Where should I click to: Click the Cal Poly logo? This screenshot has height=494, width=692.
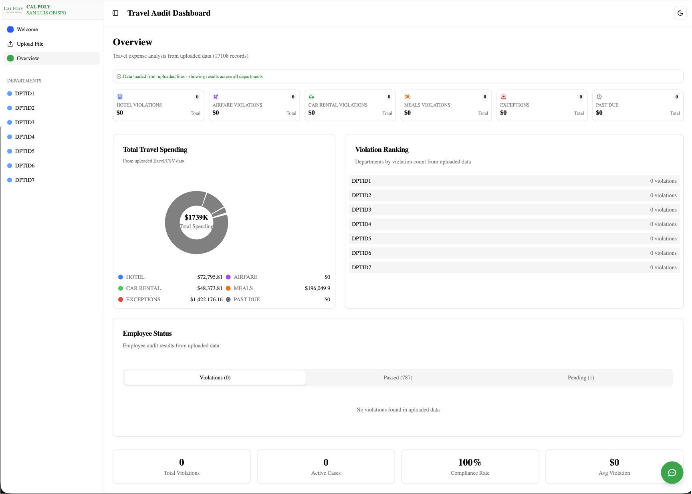pyautogui.click(x=13, y=9)
